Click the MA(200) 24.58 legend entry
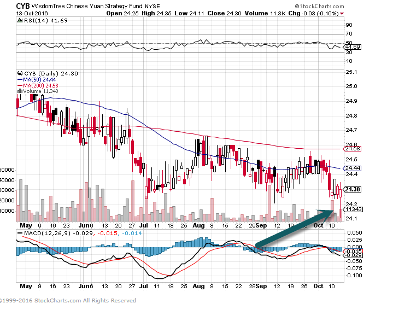This screenshot has width=393, height=321. pyautogui.click(x=38, y=85)
